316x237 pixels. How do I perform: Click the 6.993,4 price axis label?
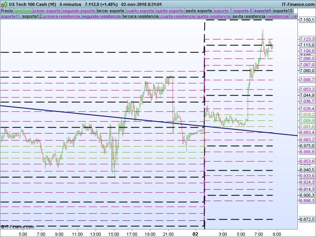tap(307, 132)
